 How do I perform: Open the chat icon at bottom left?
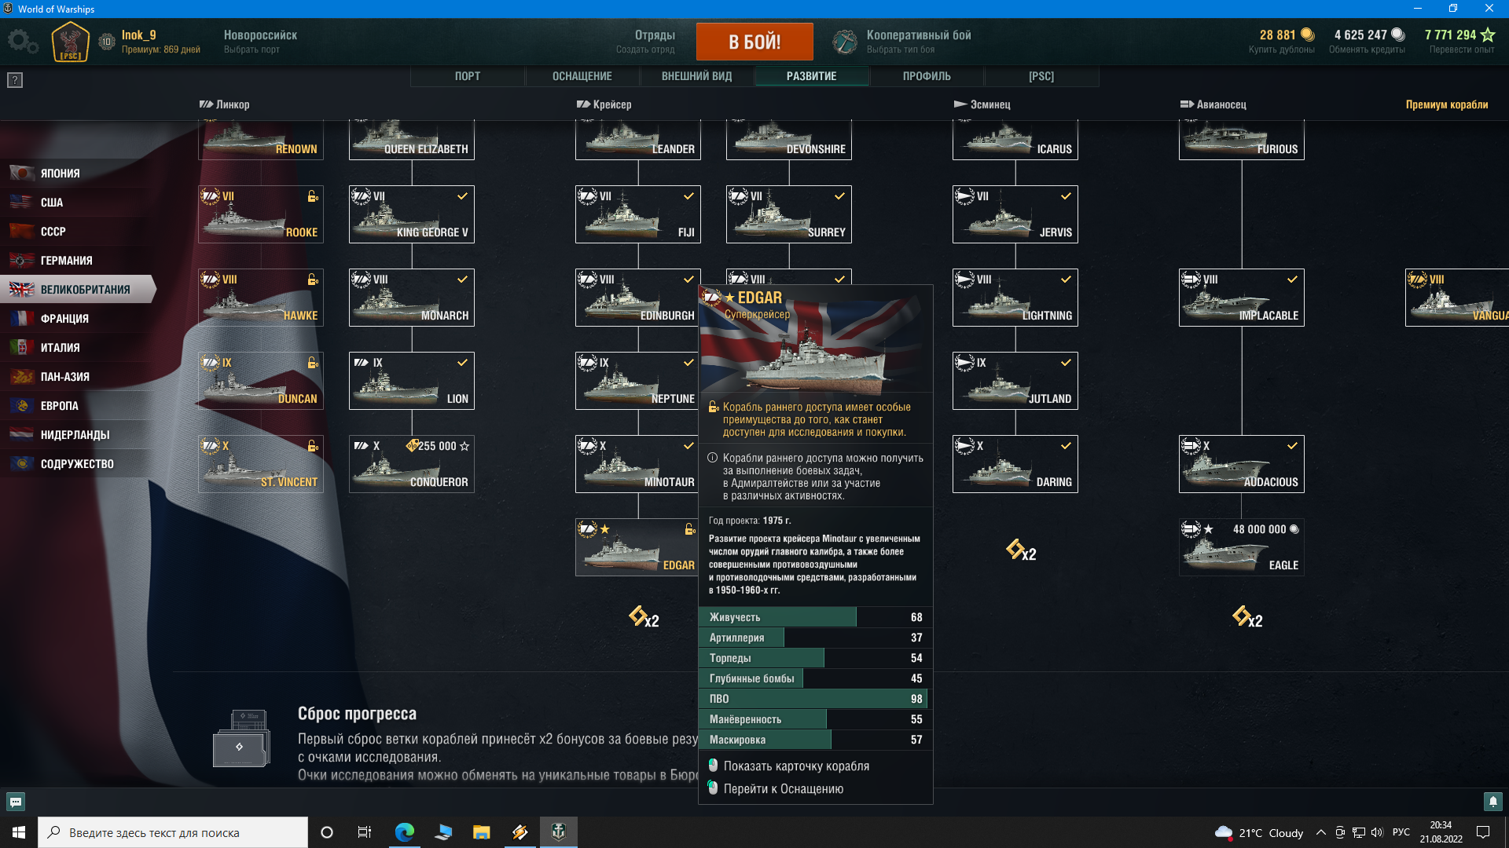[x=15, y=802]
